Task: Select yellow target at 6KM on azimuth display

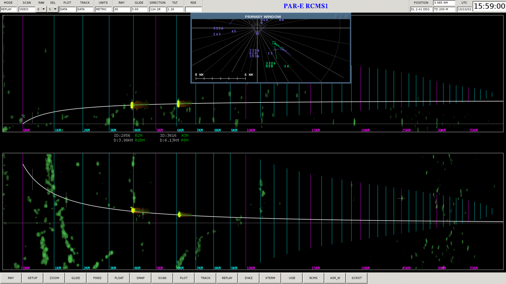Action: 179,214
